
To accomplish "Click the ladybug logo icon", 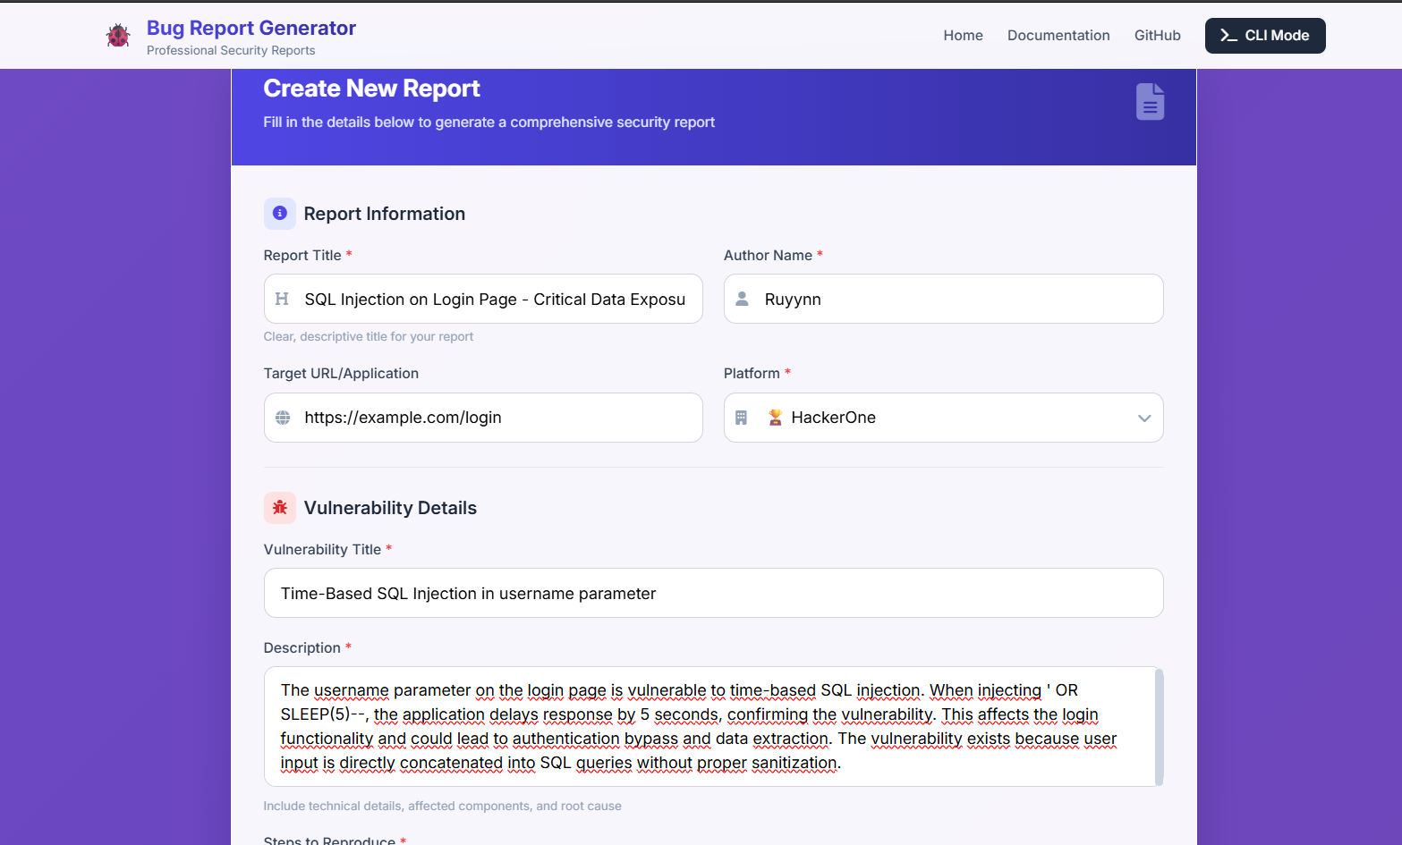I will point(118,36).
